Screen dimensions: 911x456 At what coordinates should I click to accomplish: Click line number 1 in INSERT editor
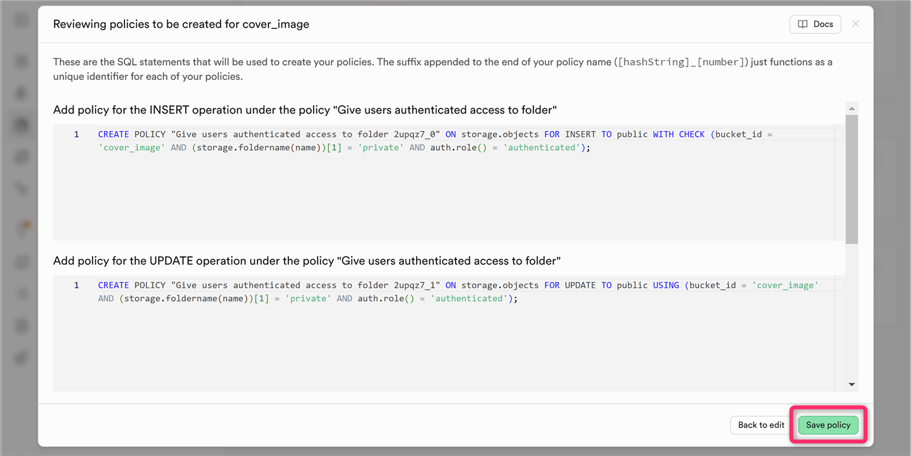76,134
